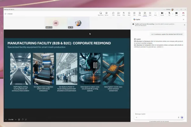The height and width of the screenshot is (127, 191).
Task: Open the React emoji icon
Action: pos(129,14)
